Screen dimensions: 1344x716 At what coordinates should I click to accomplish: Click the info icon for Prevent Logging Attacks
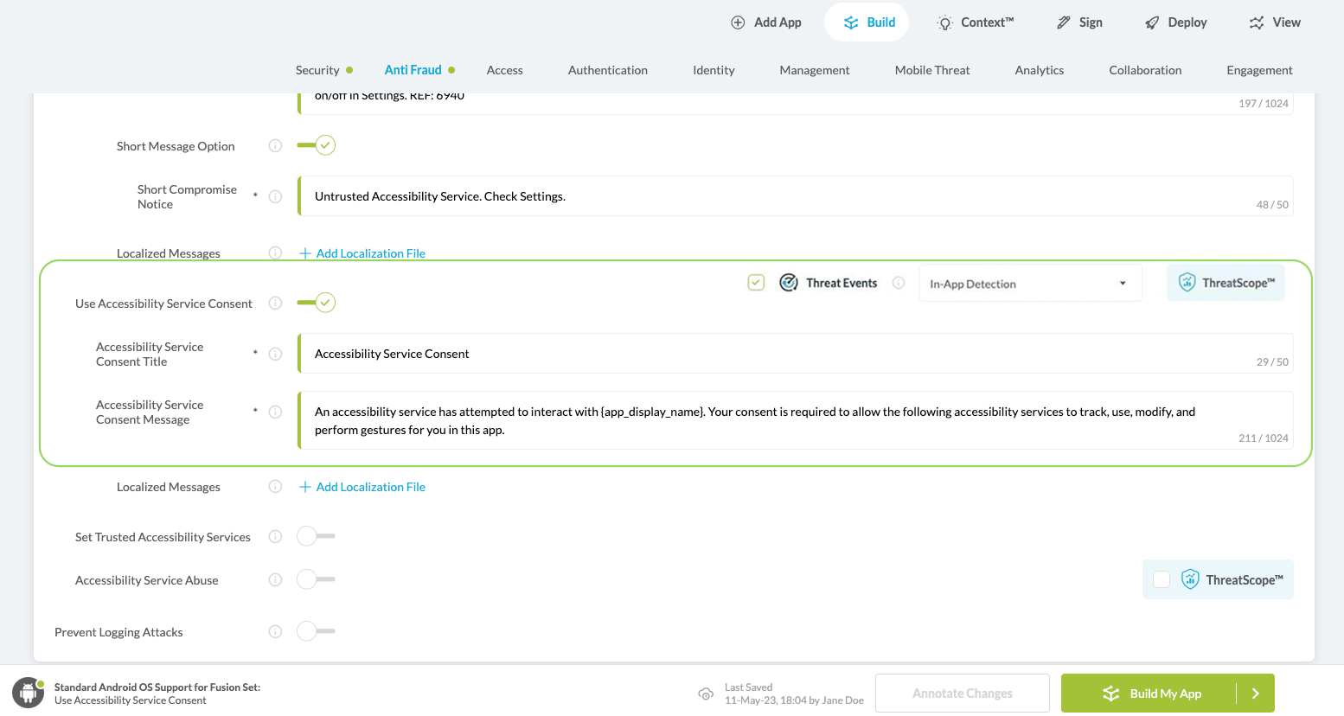pos(275,632)
